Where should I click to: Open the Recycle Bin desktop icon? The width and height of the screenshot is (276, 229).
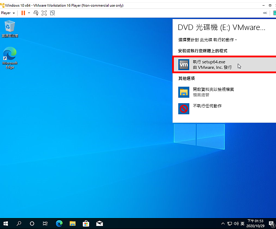(x=10, y=29)
